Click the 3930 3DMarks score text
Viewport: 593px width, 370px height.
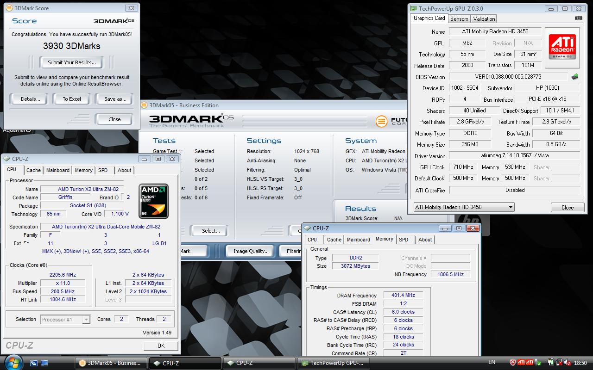point(72,46)
